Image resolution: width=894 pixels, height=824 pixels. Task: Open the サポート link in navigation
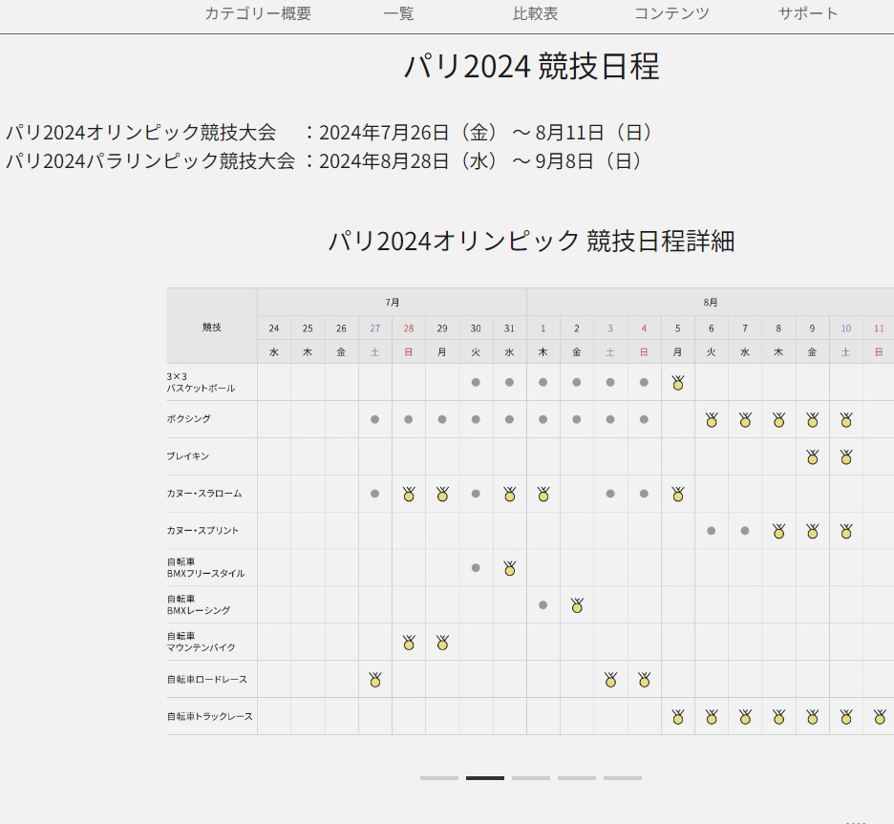coord(807,13)
